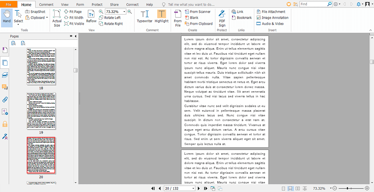Select the page 19 thumbnail
This screenshot has height=192, width=374.
[41, 110]
